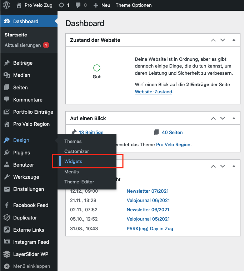The height and width of the screenshot is (271, 244).
Task: Click the Duplicator gear icon
Action: click(6, 217)
